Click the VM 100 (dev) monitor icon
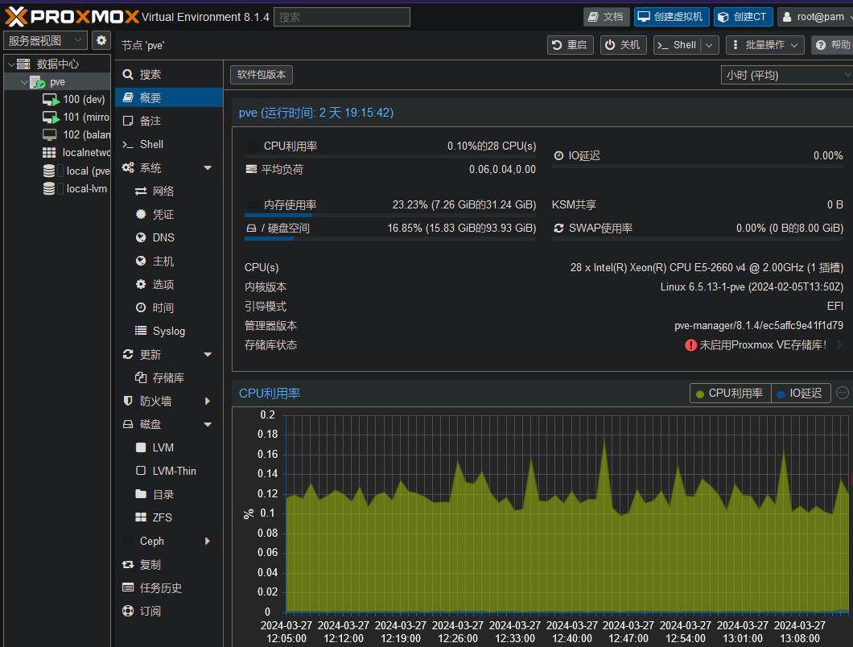853x647 pixels. [51, 99]
